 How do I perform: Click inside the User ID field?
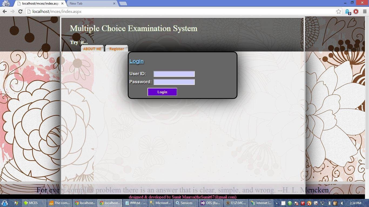click(174, 74)
